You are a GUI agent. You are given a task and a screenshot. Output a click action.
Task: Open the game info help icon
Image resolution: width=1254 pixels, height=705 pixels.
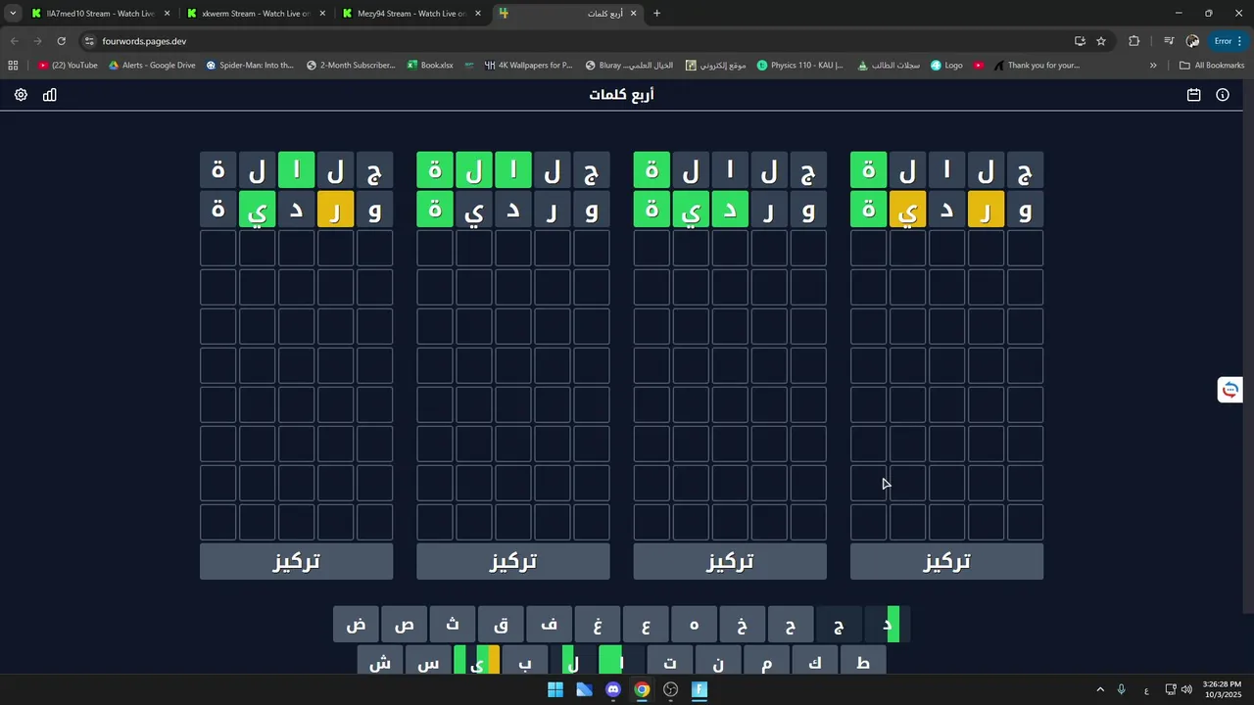click(x=1223, y=95)
